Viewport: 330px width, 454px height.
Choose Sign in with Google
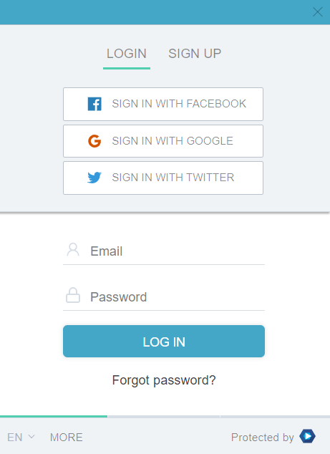pos(163,141)
